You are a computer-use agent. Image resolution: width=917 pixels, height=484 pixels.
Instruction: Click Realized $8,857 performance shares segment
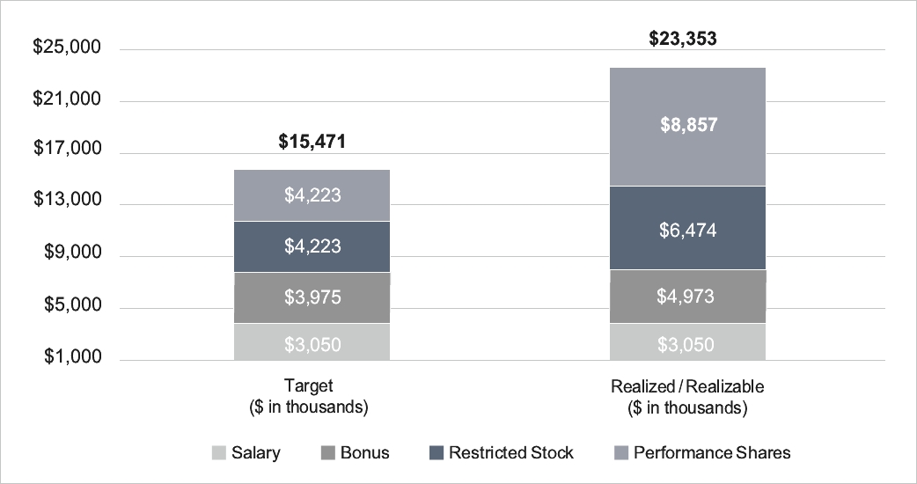click(x=687, y=126)
